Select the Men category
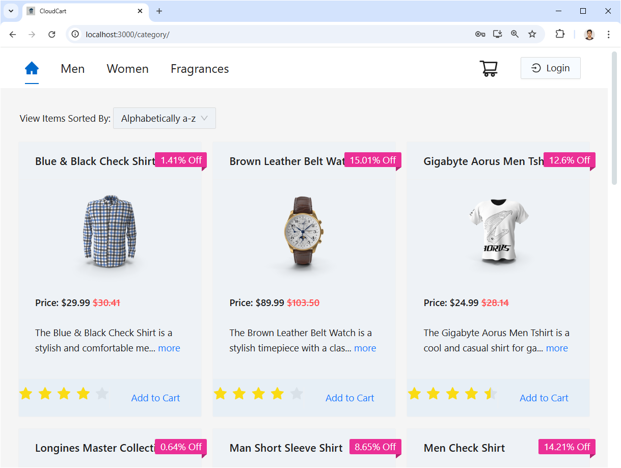621x468 pixels. [x=72, y=69]
